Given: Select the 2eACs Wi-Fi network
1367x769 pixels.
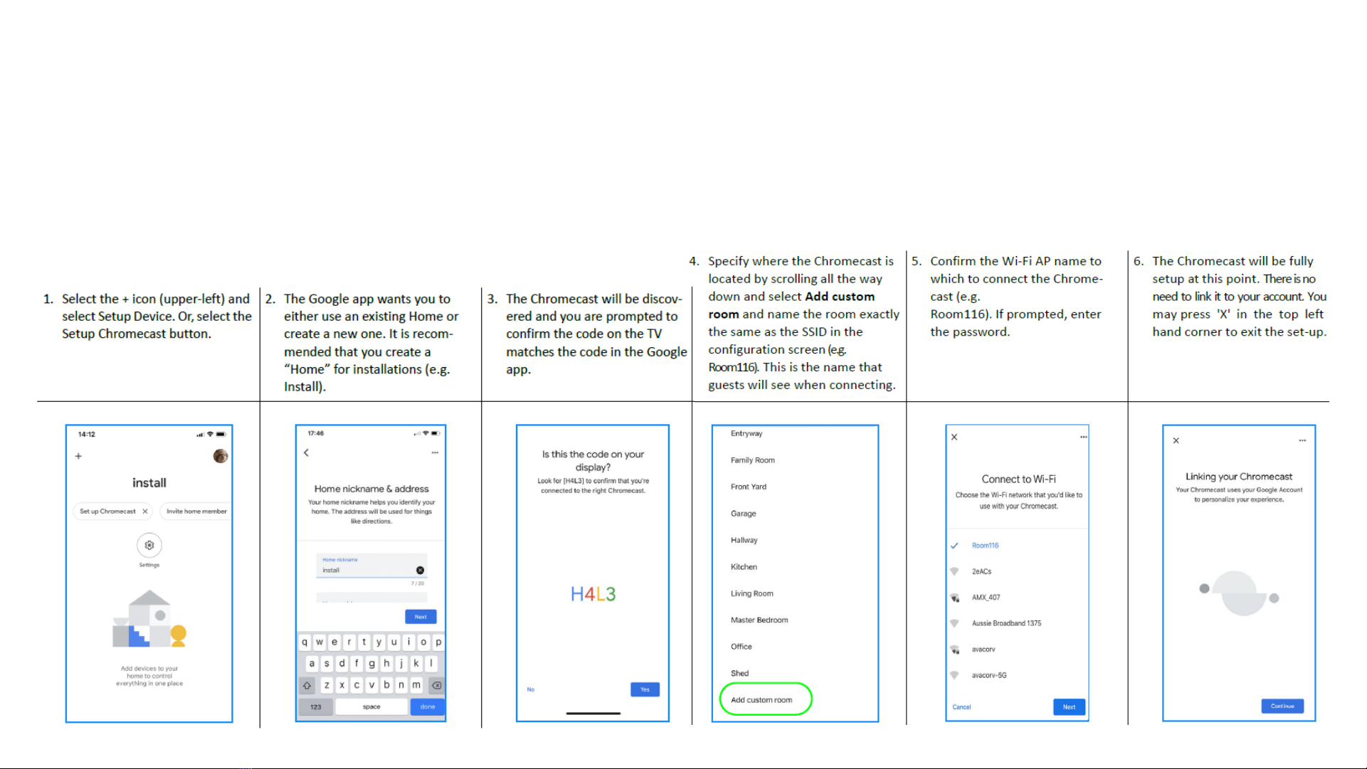Looking at the screenshot, I should (x=982, y=571).
